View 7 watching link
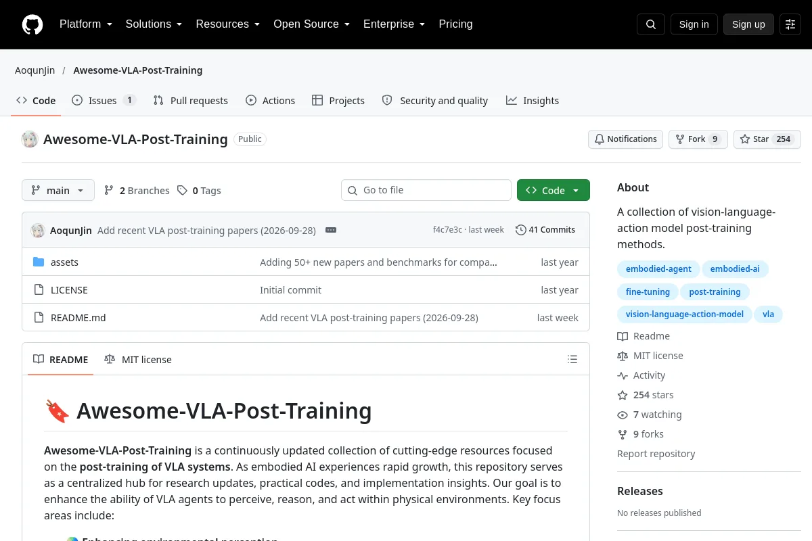The image size is (812, 541). pyautogui.click(x=650, y=415)
